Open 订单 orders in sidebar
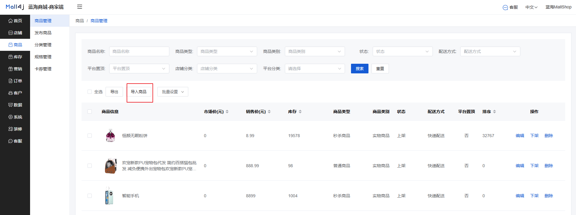576x215 pixels. click(15, 81)
